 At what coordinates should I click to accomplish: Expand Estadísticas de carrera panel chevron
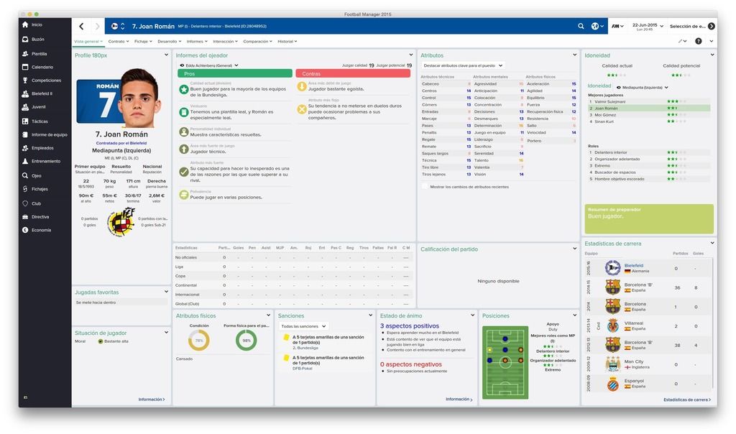(x=712, y=243)
